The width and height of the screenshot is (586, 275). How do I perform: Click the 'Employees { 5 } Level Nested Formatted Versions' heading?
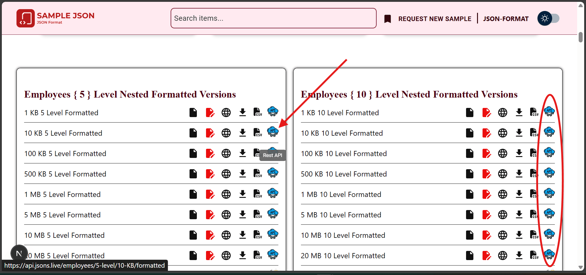(130, 95)
